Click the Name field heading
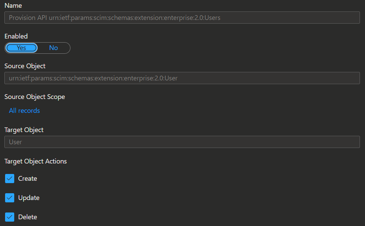 coord(13,6)
